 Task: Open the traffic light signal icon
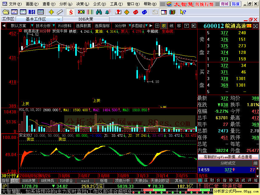click(x=81, y=12)
